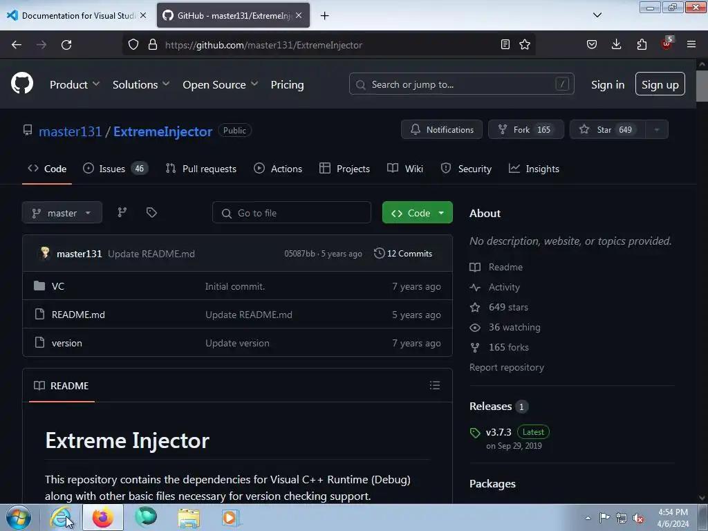708x531 pixels.
Task: Open the Pocket save icon
Action: point(592,44)
